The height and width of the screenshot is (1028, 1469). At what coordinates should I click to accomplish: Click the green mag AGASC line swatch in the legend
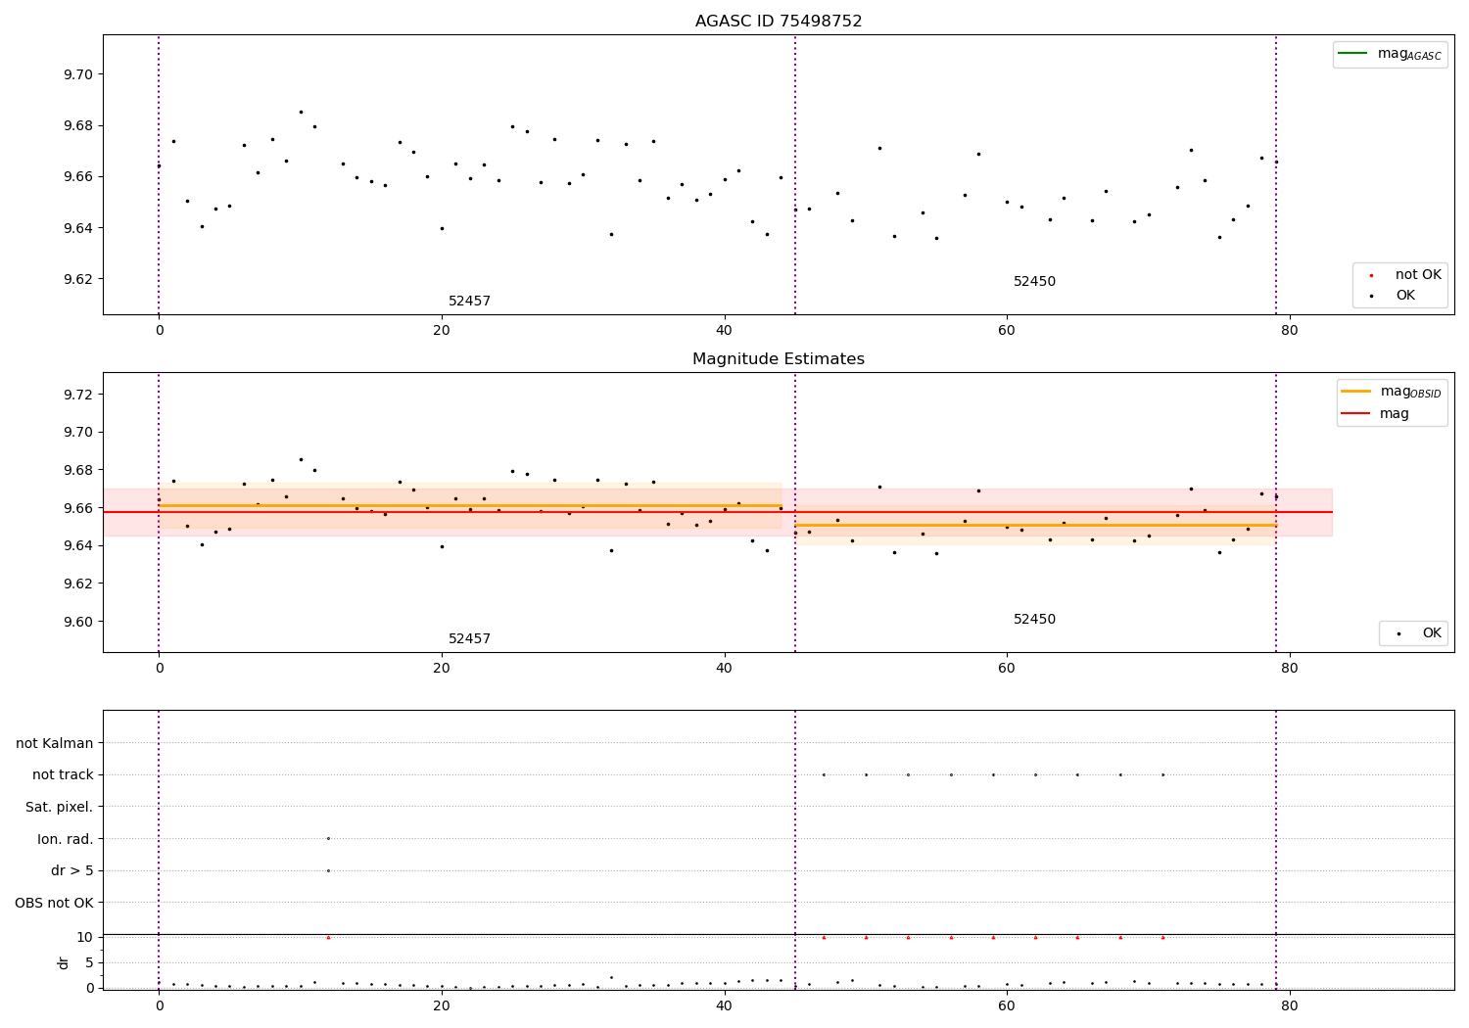click(x=1352, y=54)
